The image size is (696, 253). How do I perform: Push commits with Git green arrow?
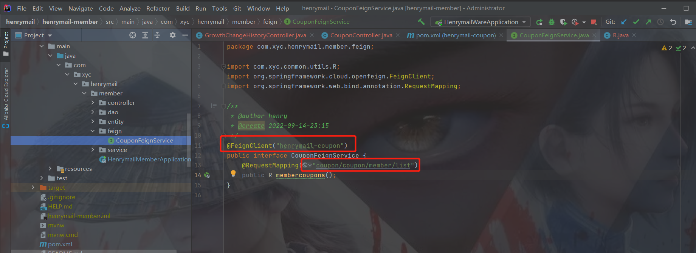click(648, 22)
